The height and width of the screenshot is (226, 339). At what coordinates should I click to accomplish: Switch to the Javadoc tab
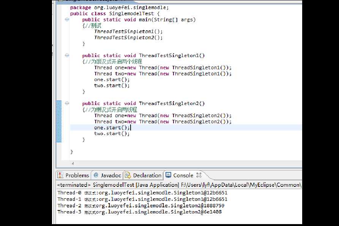107,175
